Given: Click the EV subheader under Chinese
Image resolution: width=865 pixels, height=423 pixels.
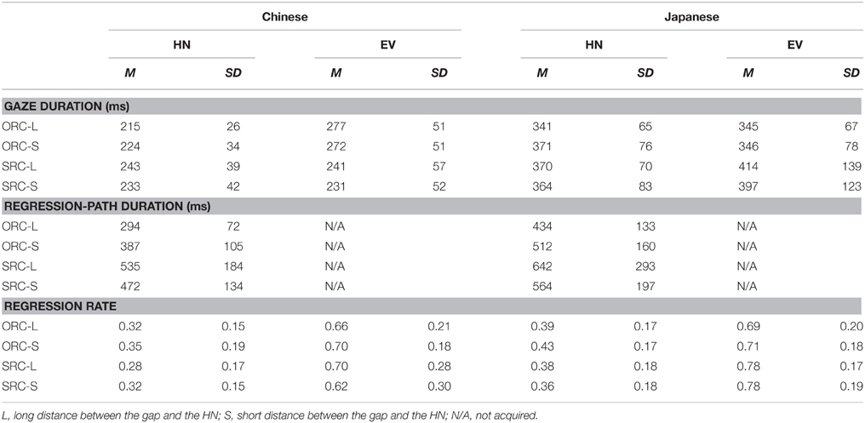Looking at the screenshot, I should (388, 44).
